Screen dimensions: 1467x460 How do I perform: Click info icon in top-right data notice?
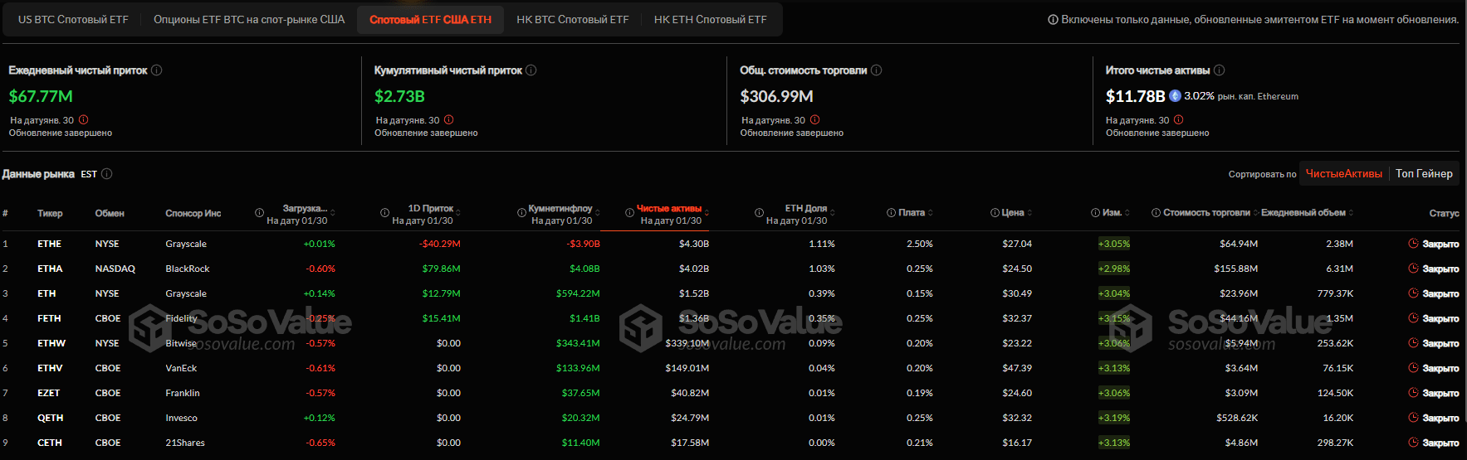tap(1053, 20)
